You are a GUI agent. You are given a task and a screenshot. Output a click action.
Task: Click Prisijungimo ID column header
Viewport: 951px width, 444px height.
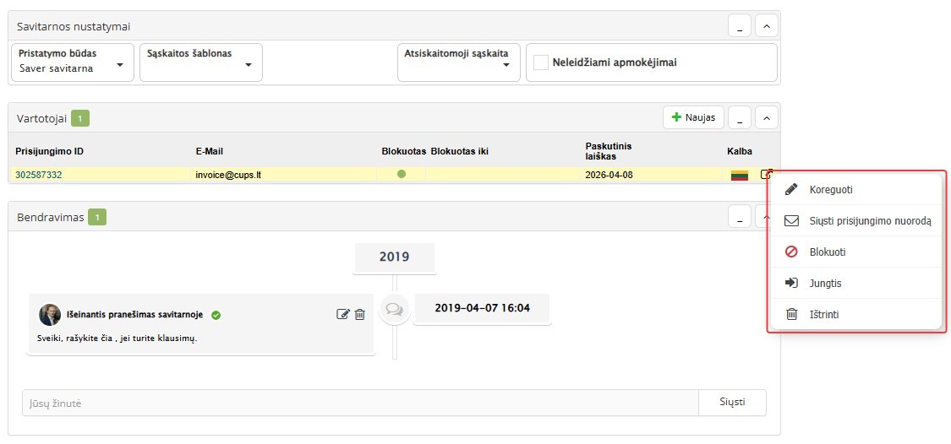(x=49, y=151)
